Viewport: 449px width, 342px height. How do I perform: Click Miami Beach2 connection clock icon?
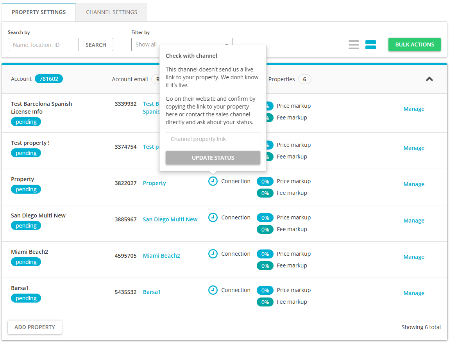(213, 254)
